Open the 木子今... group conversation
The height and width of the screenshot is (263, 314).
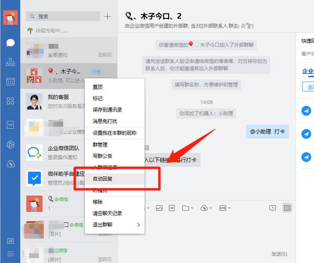(x=69, y=76)
